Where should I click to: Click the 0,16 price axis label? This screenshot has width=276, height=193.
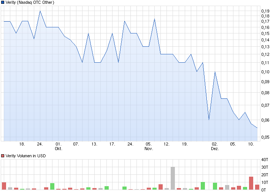click(265, 27)
